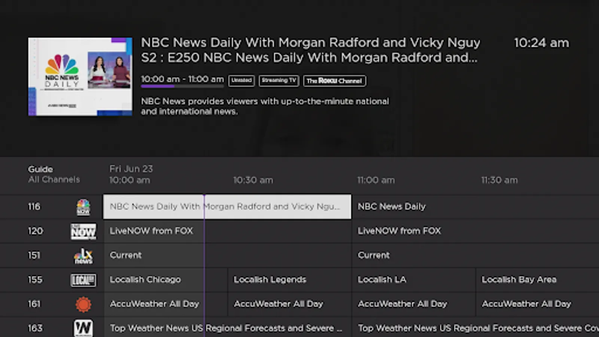Select the LiveNOW channel logo on 120
This screenshot has height=337, width=599.
tap(83, 231)
